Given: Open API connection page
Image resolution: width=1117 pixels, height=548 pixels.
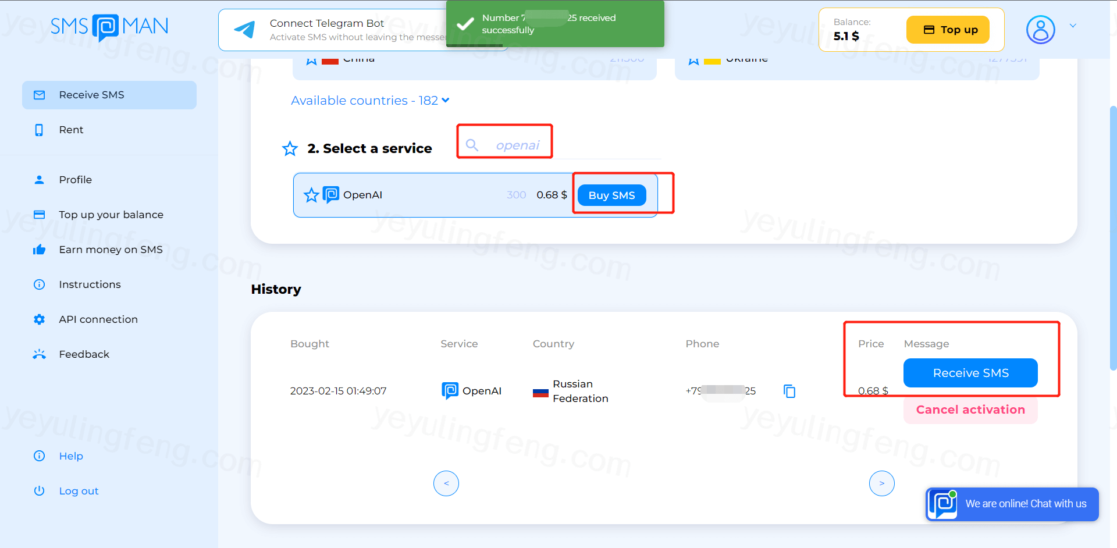Looking at the screenshot, I should click(x=98, y=319).
